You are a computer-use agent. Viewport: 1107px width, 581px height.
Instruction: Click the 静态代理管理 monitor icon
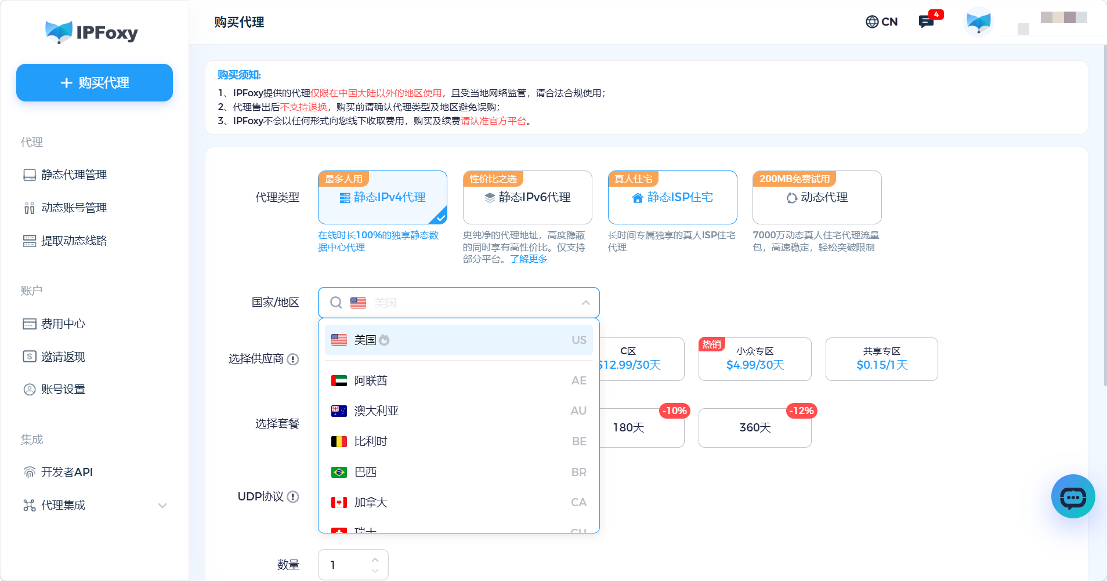30,175
